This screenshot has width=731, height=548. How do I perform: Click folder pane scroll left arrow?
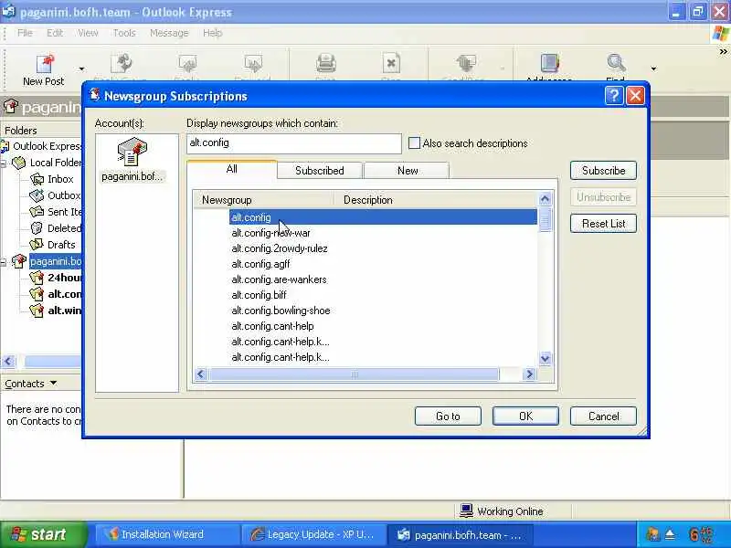click(8, 361)
